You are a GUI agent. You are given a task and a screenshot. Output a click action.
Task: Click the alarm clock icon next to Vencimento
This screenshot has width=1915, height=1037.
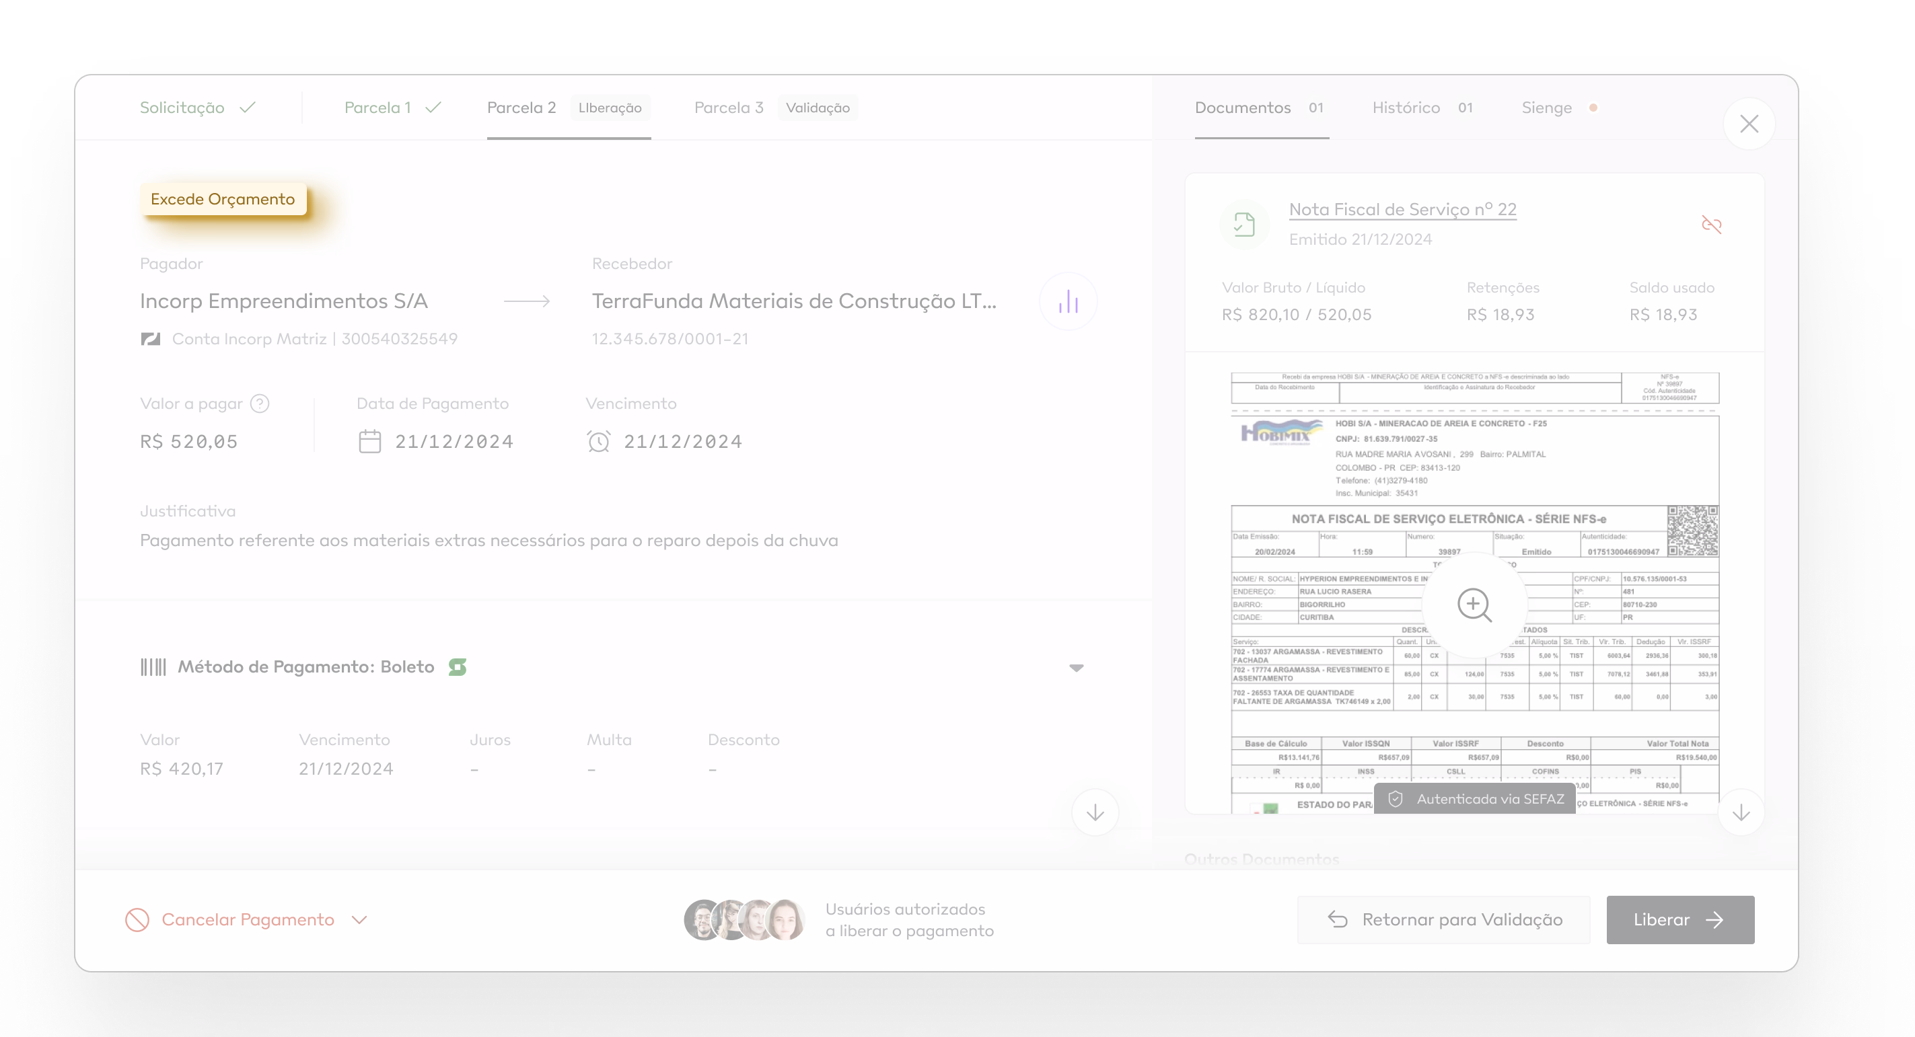coord(599,441)
